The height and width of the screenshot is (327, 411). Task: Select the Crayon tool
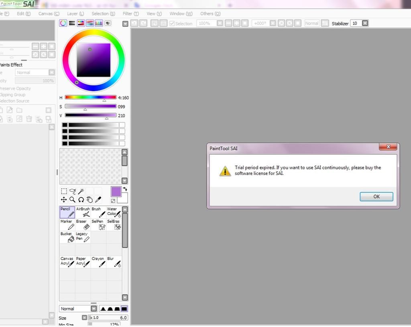[98, 262]
